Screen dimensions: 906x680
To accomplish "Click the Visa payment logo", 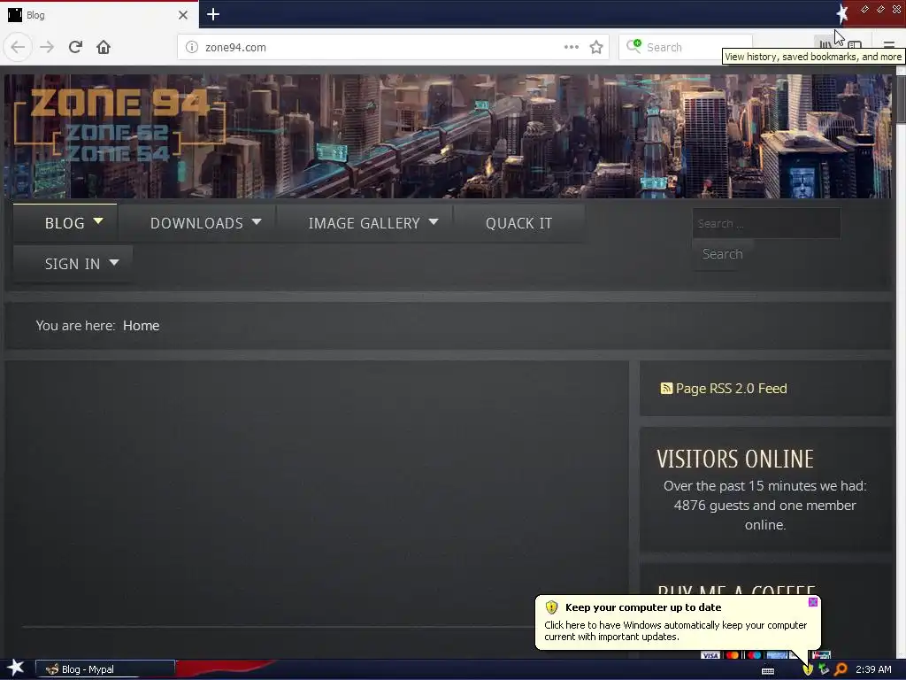I will click(710, 655).
